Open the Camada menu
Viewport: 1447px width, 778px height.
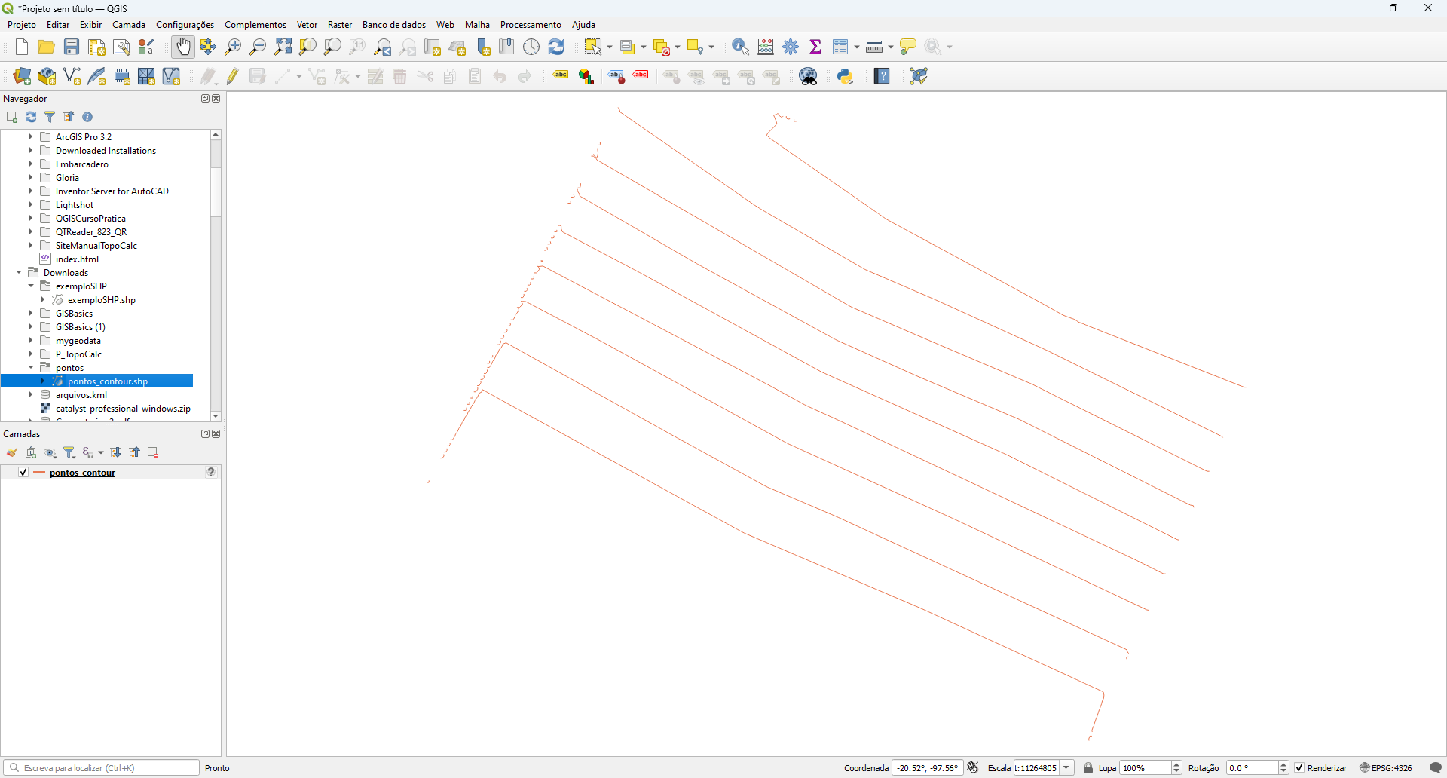pyautogui.click(x=129, y=25)
